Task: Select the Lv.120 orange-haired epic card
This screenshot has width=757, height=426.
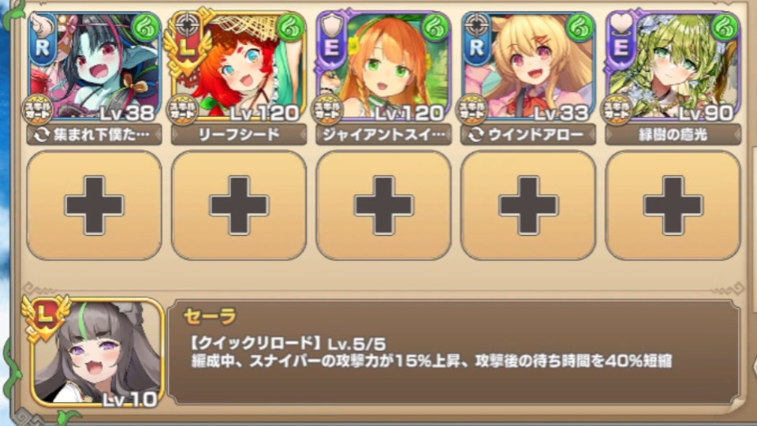Action: click(x=383, y=66)
